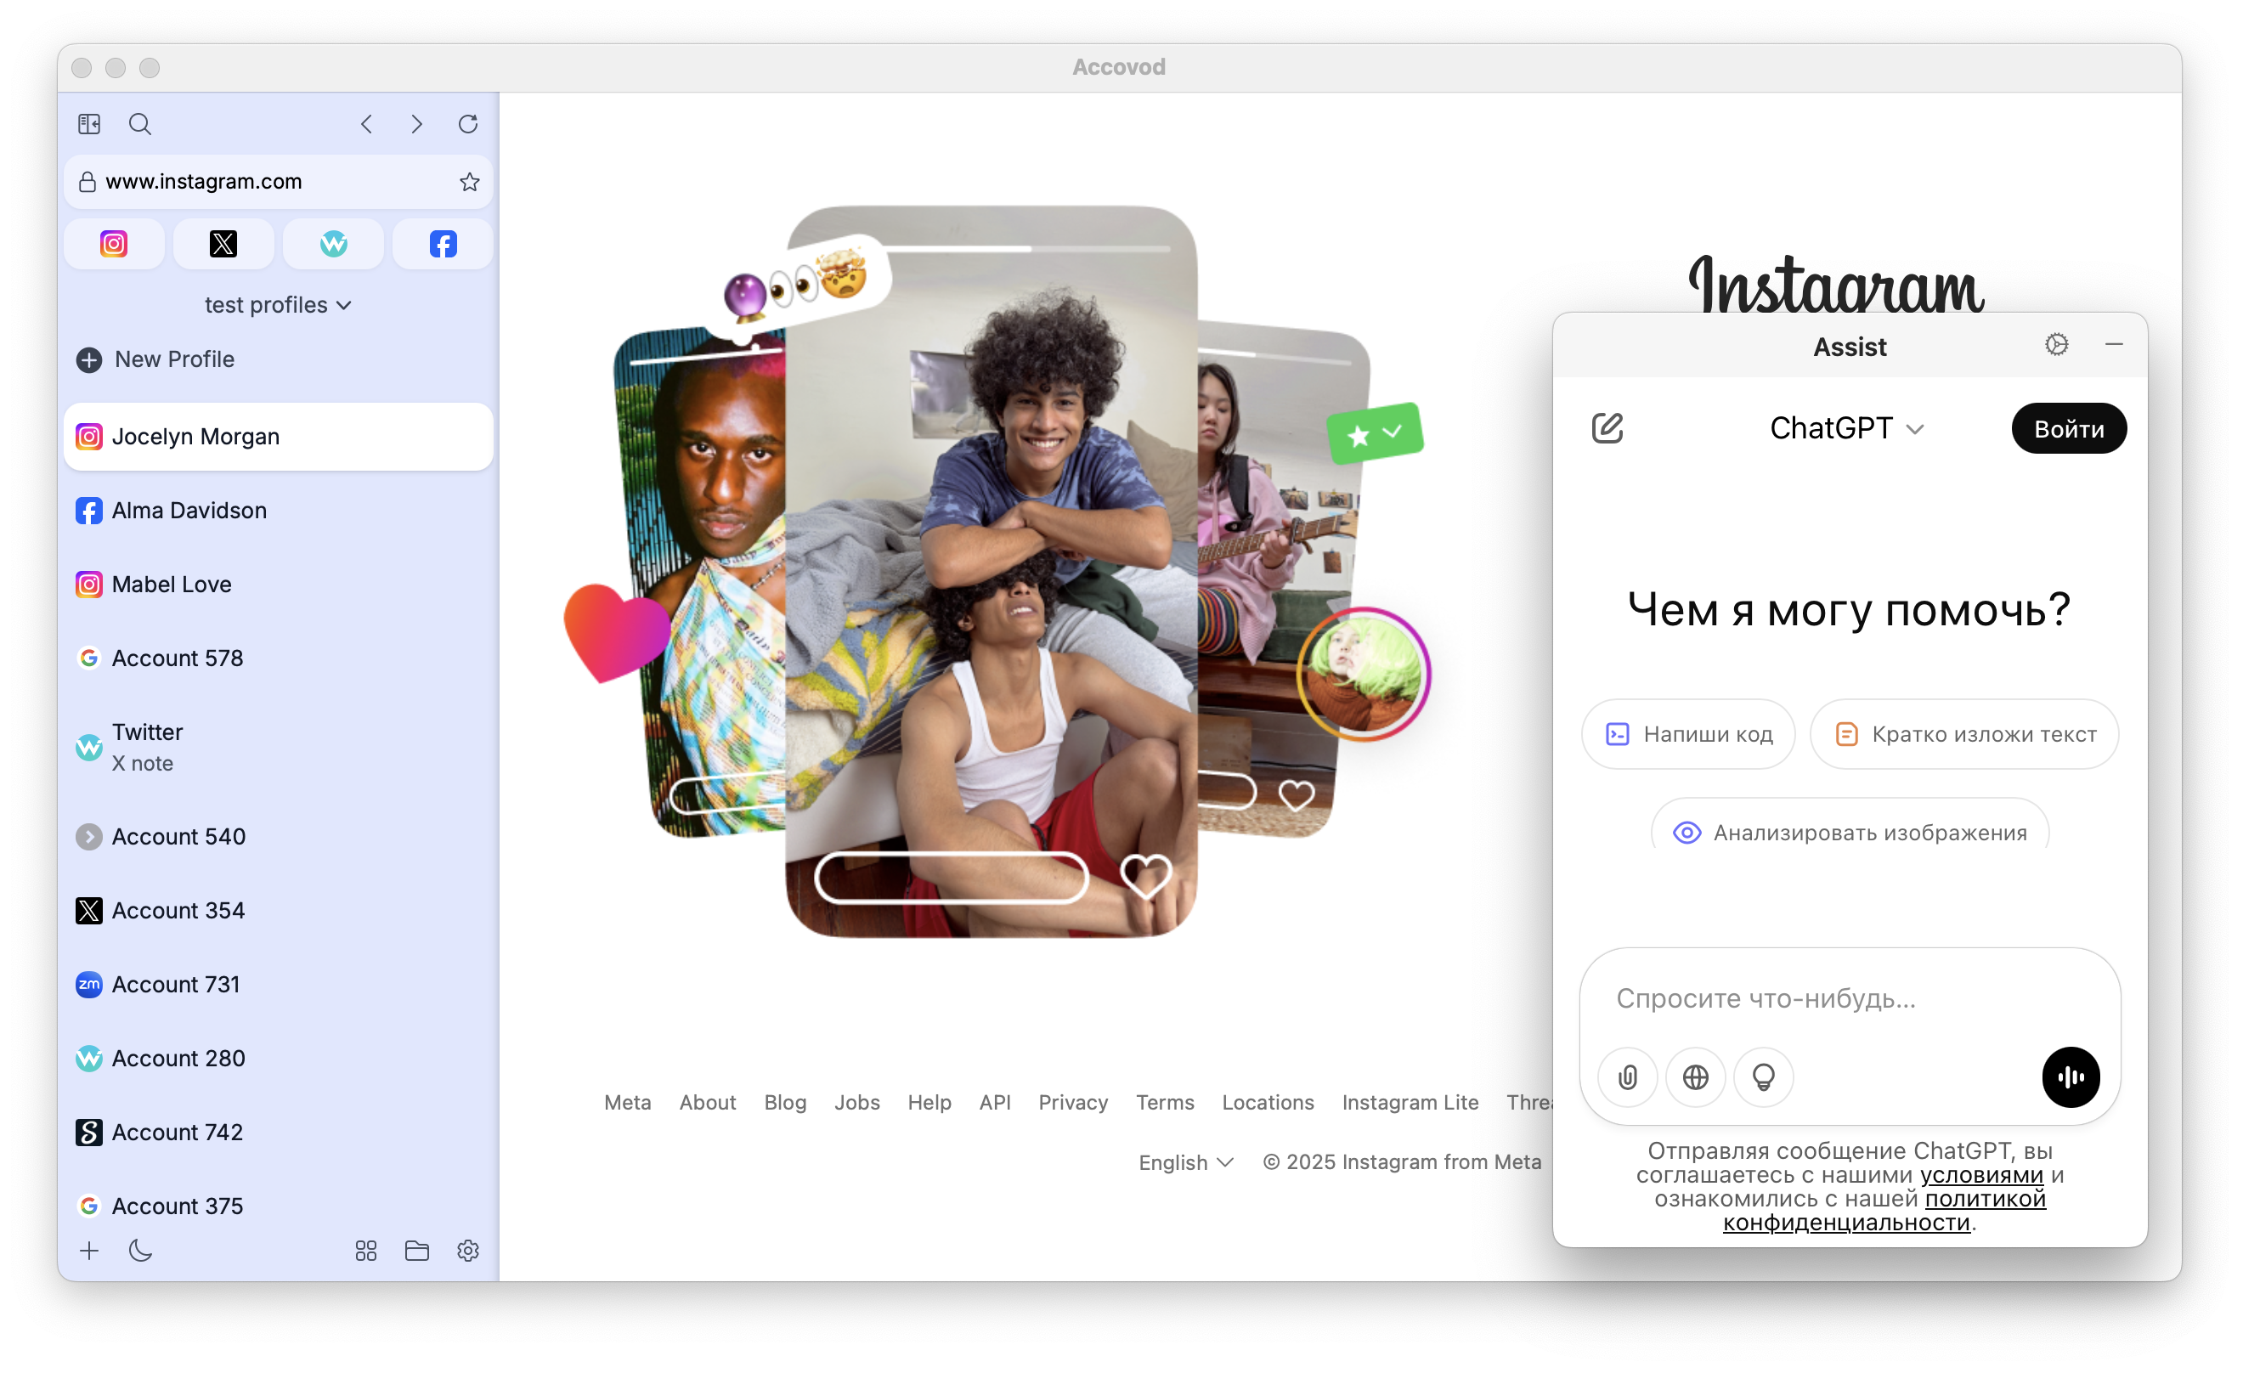Toggle reasoning with the lightbulb icon
The image size is (2243, 1373).
(1763, 1077)
